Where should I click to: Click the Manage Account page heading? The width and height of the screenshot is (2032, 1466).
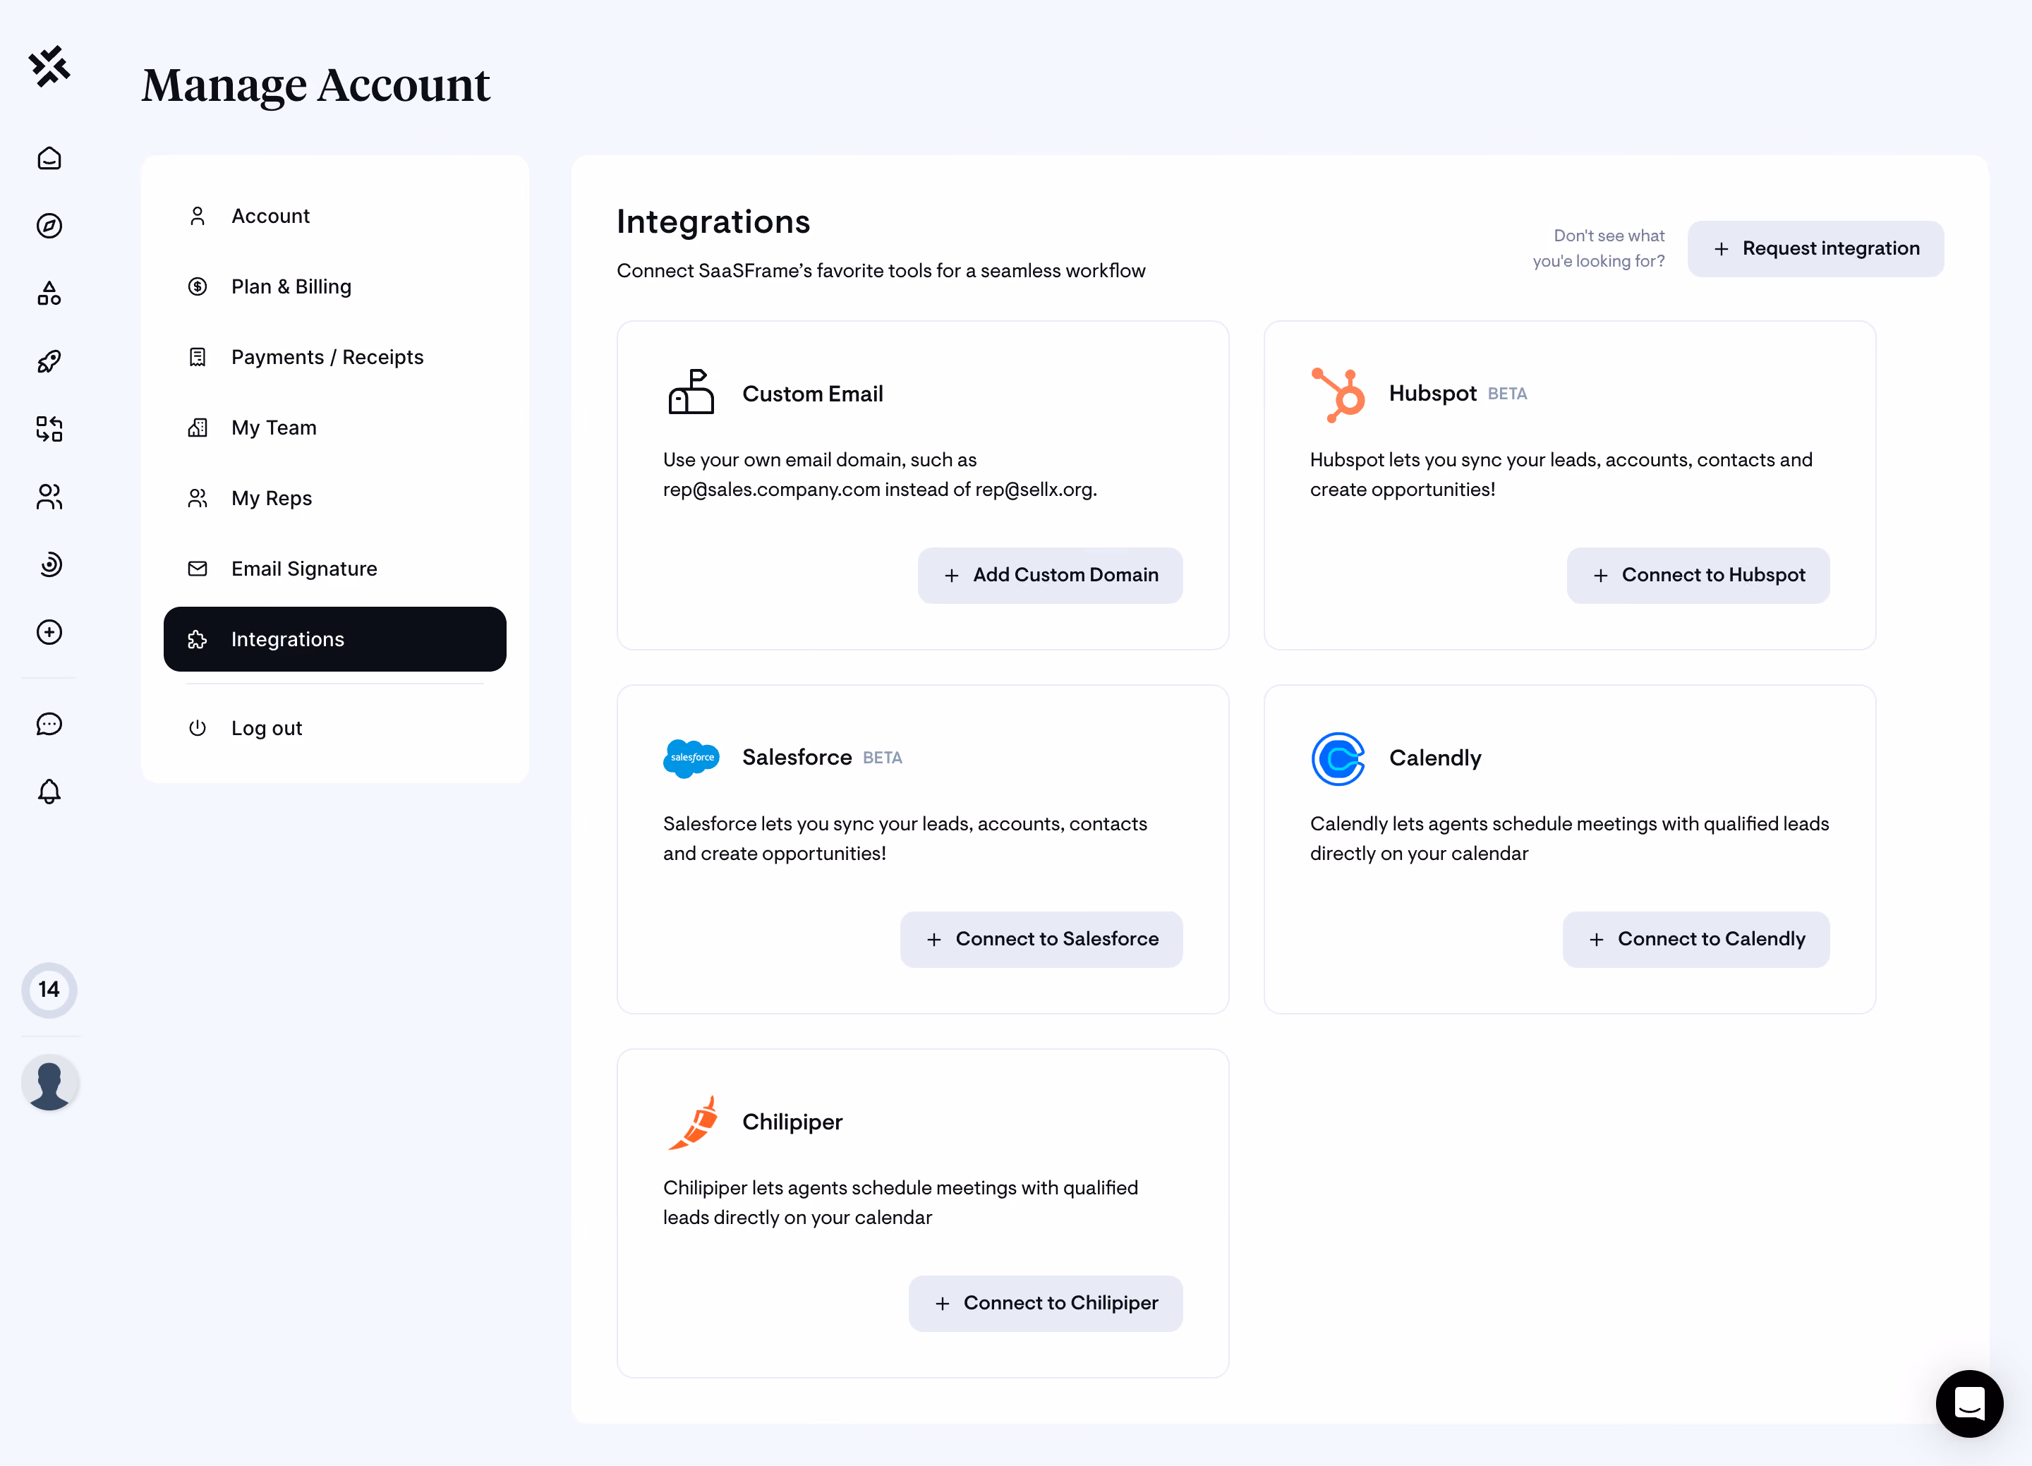(315, 86)
